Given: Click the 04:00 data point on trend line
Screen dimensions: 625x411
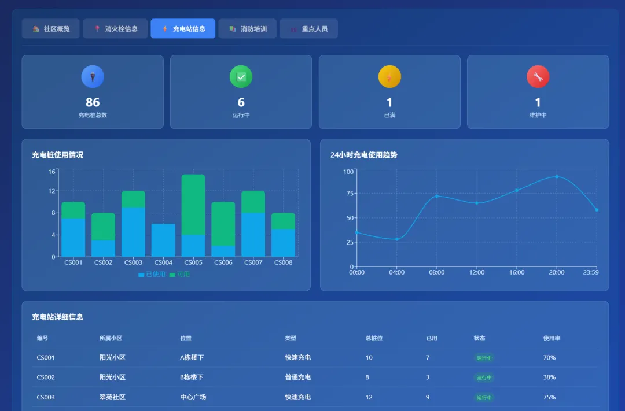Looking at the screenshot, I should tap(396, 239).
